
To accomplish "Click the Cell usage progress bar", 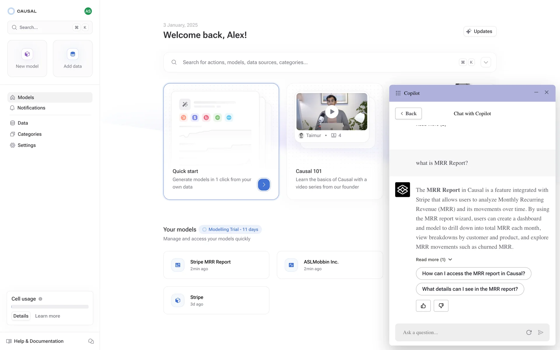I will point(50,307).
